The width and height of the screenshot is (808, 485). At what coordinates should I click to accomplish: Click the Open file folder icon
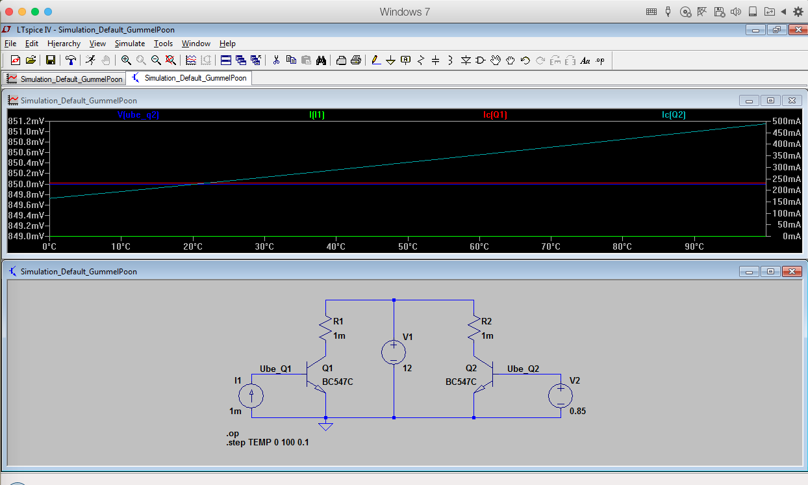click(x=31, y=60)
